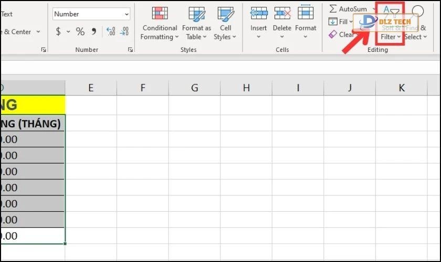Screen dimensions: 441x262
Task: Apply Comma Style number format
Action: pyautogui.click(x=94, y=32)
